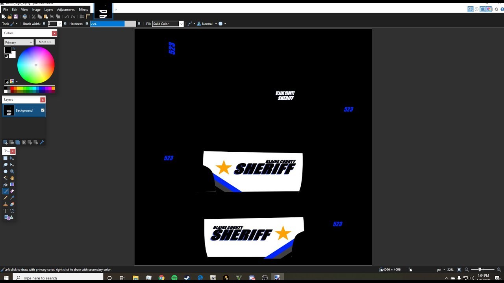Open the View menu
The image size is (504, 283).
(24, 9)
